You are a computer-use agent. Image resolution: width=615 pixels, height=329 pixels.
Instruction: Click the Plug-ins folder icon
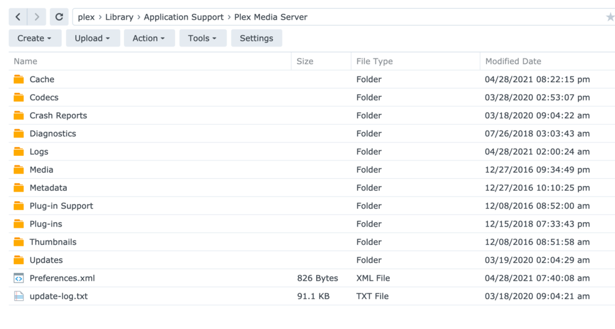point(18,224)
